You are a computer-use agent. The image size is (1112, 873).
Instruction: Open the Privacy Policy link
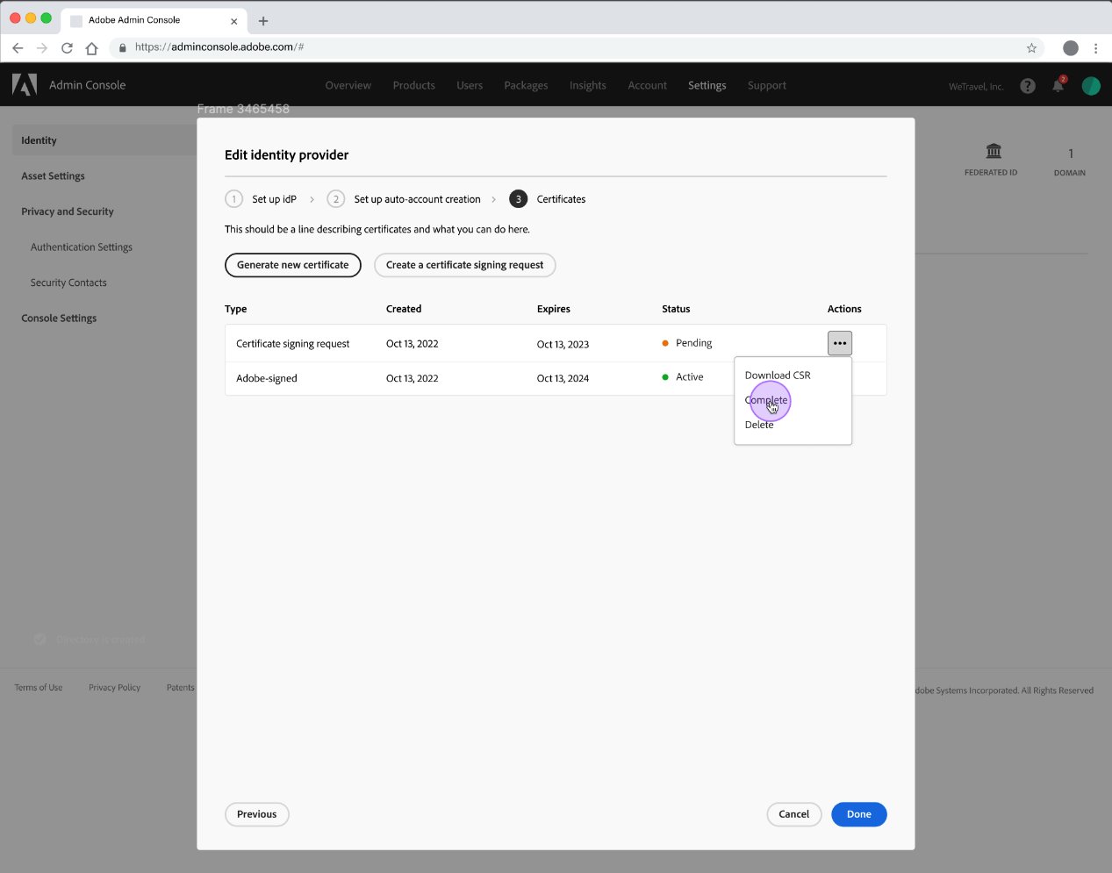click(x=114, y=687)
